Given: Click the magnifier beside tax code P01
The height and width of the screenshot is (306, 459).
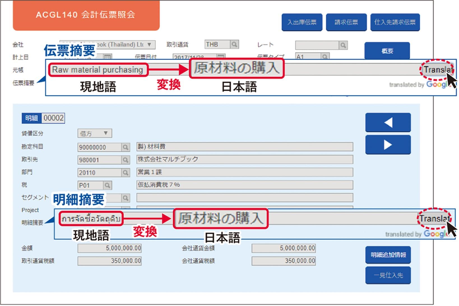Looking at the screenshot, I should [x=107, y=185].
